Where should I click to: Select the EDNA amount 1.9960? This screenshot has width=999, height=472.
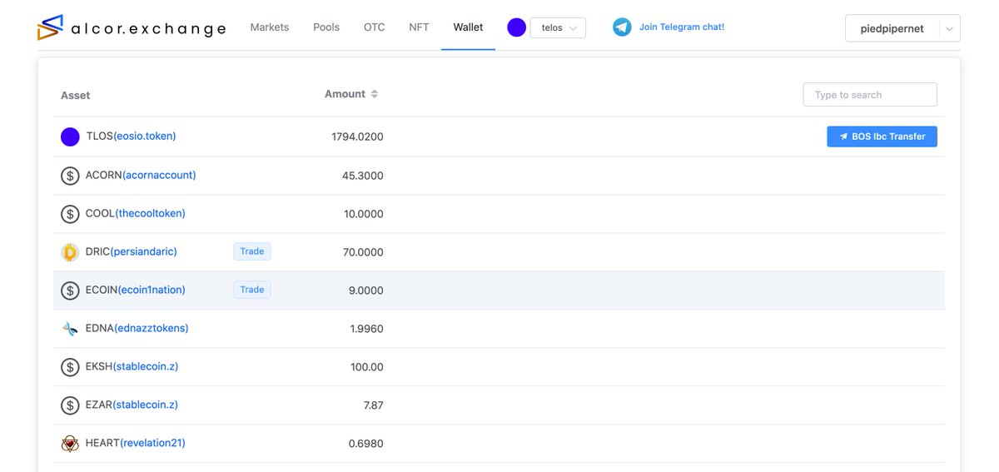[366, 329]
